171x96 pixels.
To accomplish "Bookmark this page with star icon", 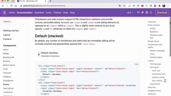I will point(124,6).
